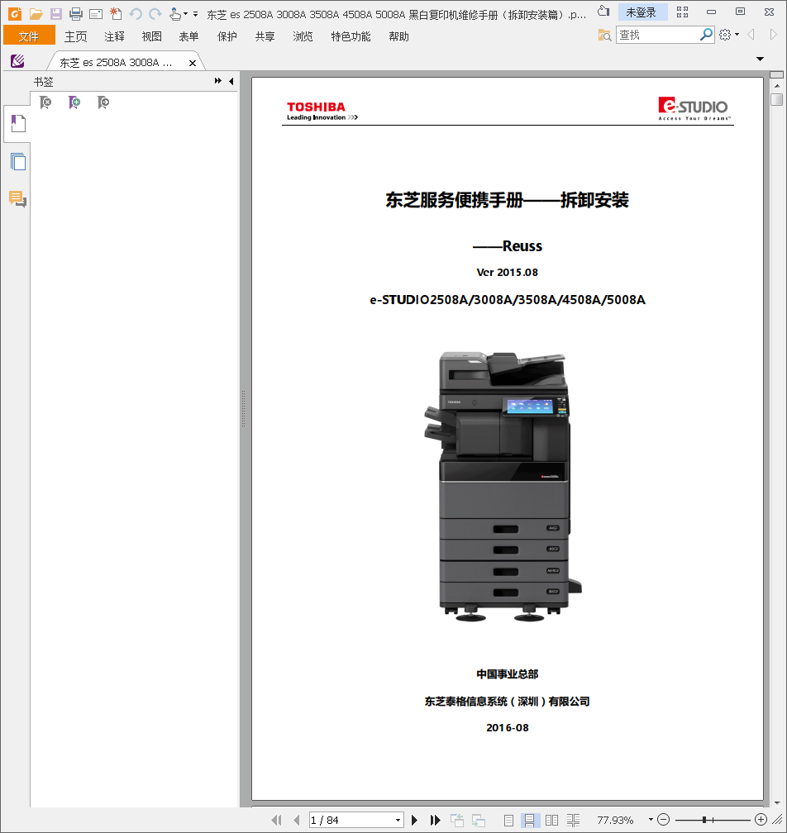Open the zoom percentage dropdown arrow
The height and width of the screenshot is (833, 787).
point(651,820)
